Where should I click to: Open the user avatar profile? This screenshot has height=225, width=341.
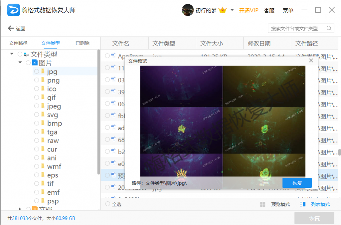187,10
